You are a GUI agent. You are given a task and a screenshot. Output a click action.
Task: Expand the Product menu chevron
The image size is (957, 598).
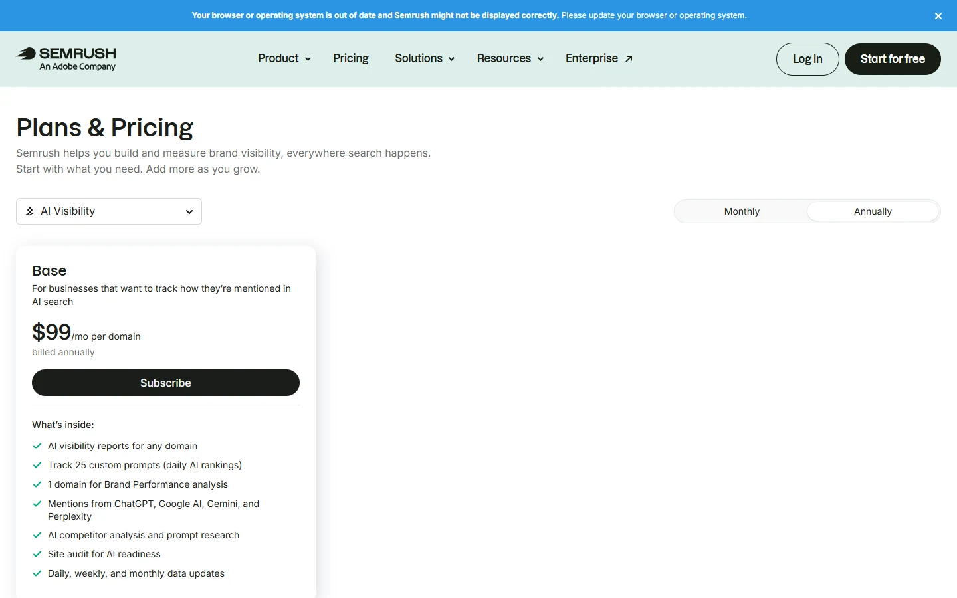[x=308, y=59]
